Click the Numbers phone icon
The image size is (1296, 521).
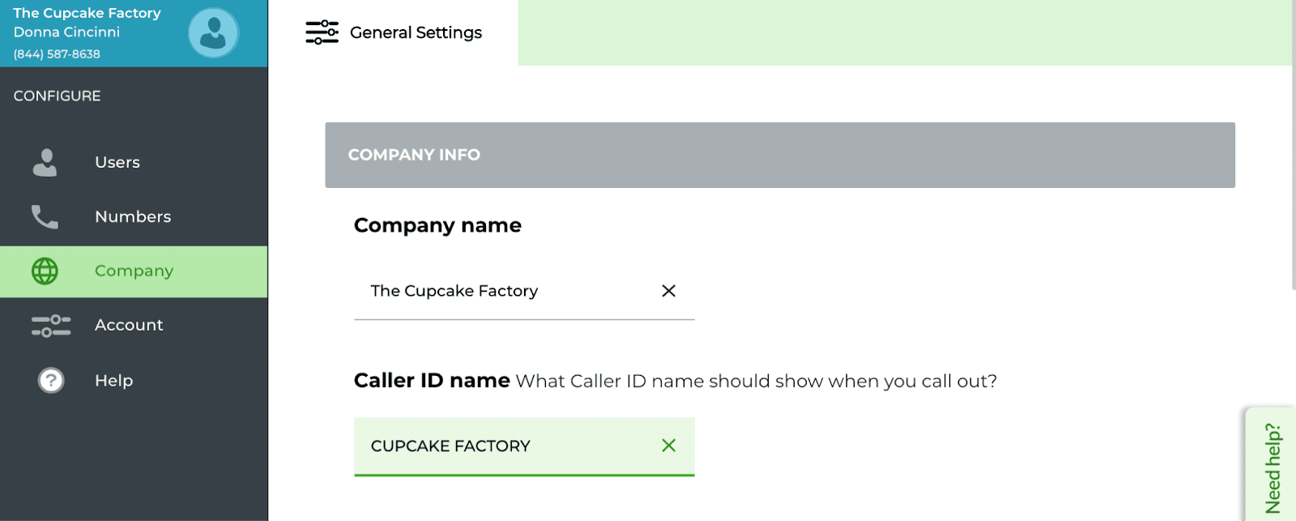pyautogui.click(x=45, y=216)
